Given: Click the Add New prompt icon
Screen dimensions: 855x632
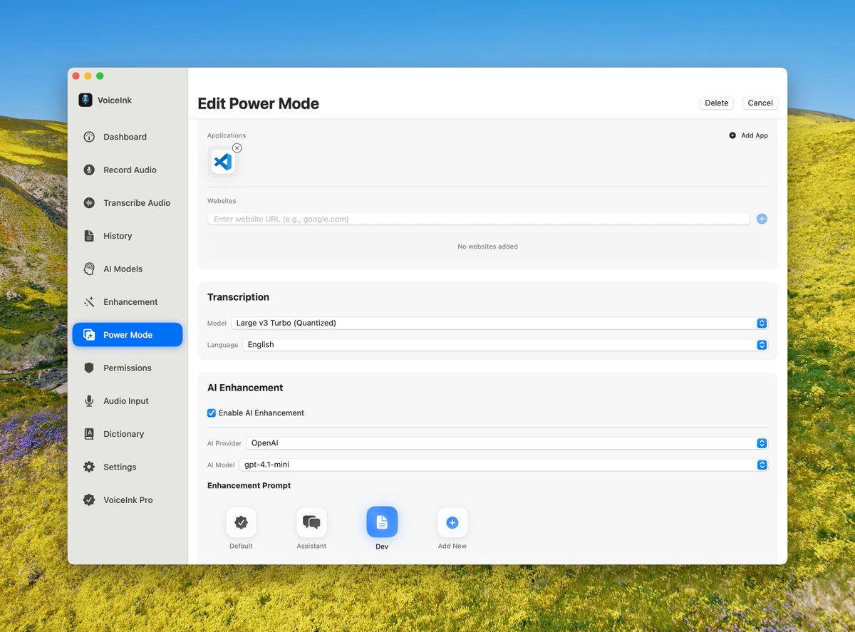Looking at the screenshot, I should tap(452, 522).
